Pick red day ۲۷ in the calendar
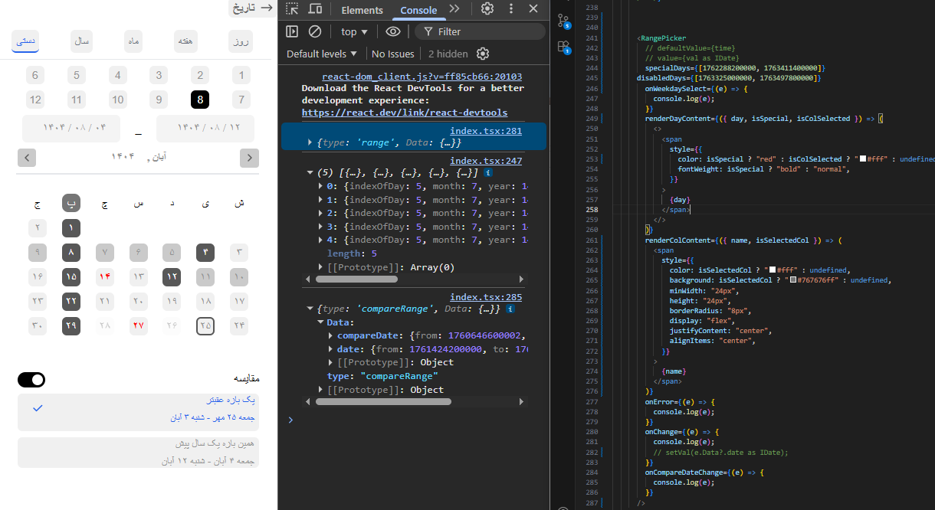 [x=138, y=326]
